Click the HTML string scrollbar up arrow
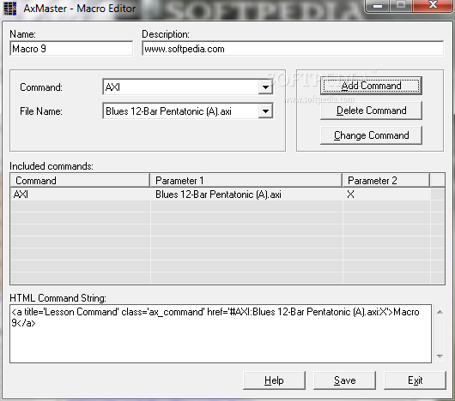The height and width of the screenshot is (401, 455). 440,312
